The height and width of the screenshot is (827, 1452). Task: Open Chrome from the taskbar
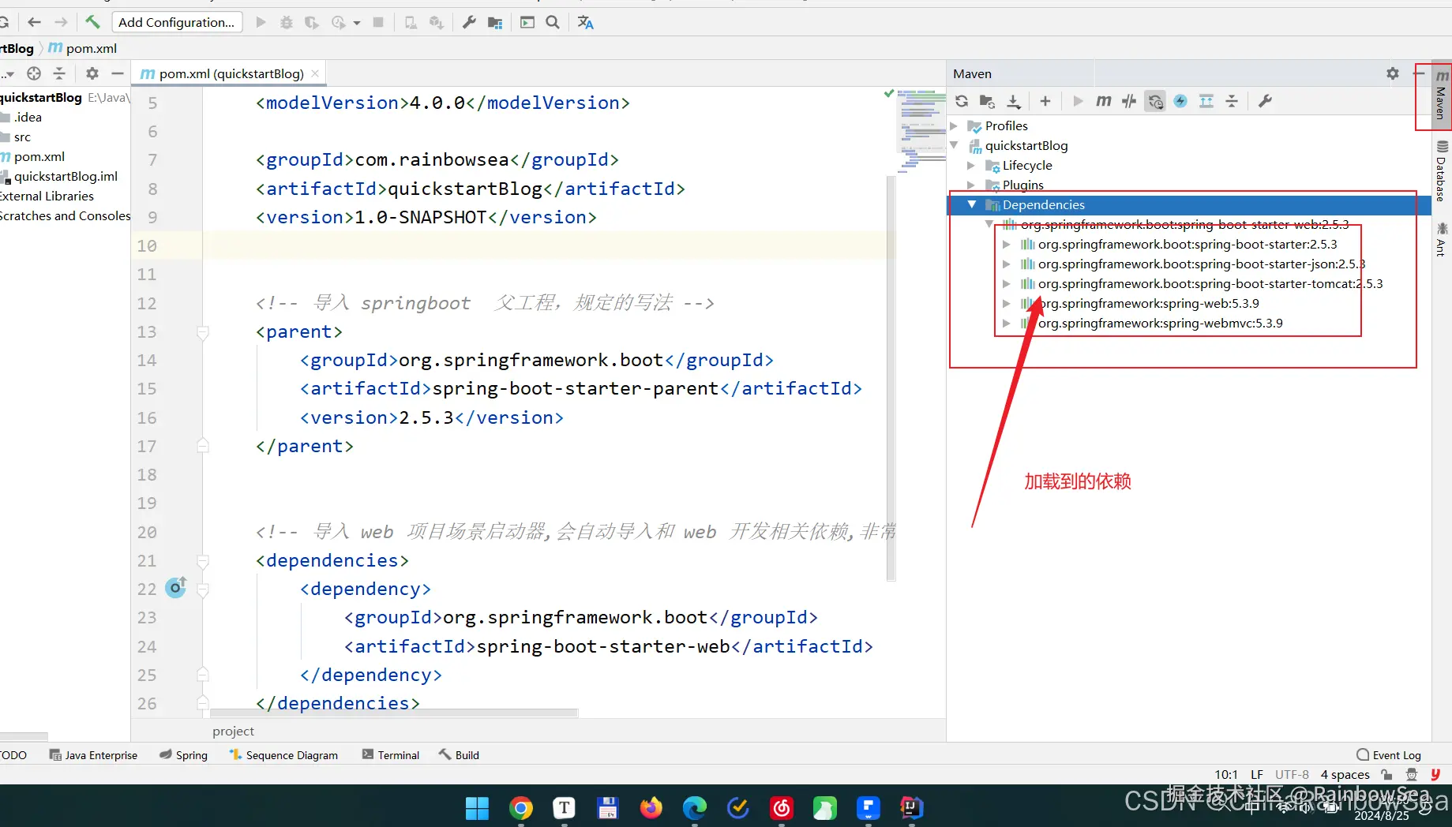click(x=521, y=807)
